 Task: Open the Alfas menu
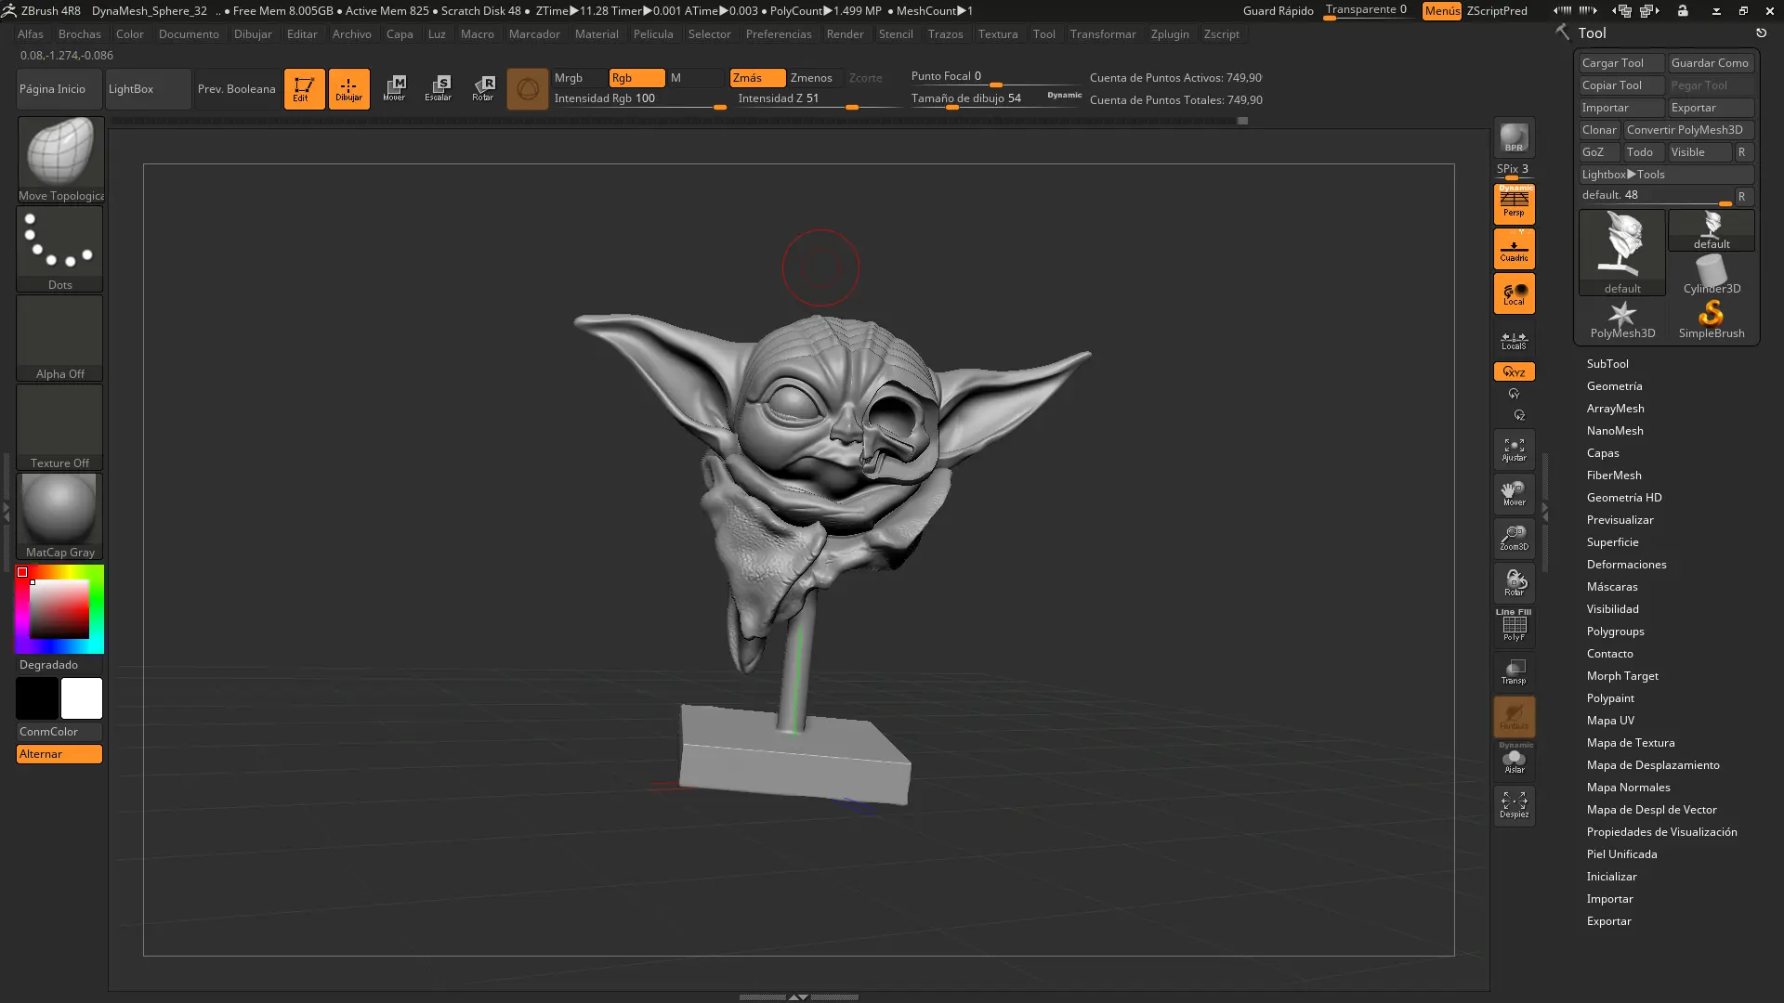tap(31, 34)
